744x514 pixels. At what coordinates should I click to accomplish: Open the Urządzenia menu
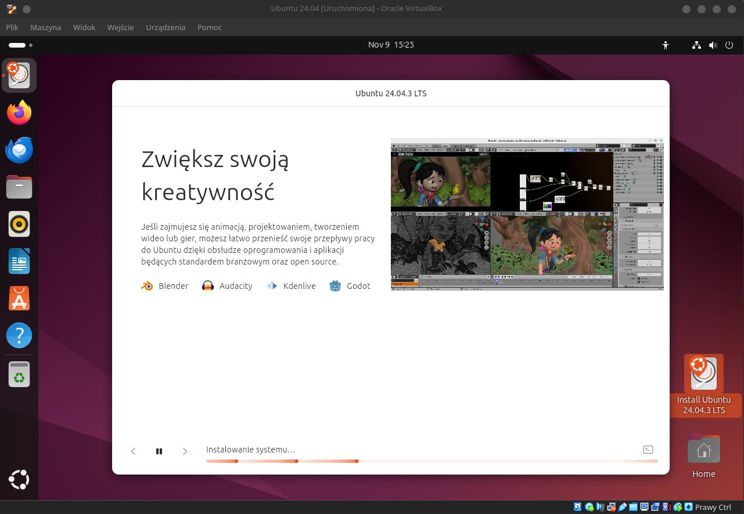166,27
